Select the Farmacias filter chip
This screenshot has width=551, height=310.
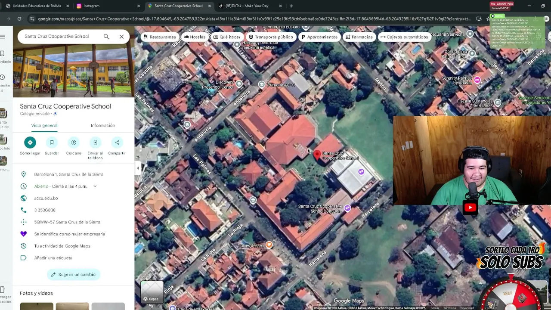click(x=359, y=37)
